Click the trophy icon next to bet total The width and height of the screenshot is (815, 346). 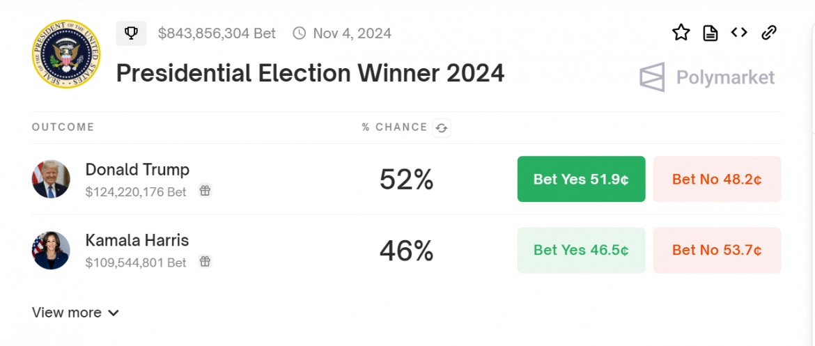[130, 33]
